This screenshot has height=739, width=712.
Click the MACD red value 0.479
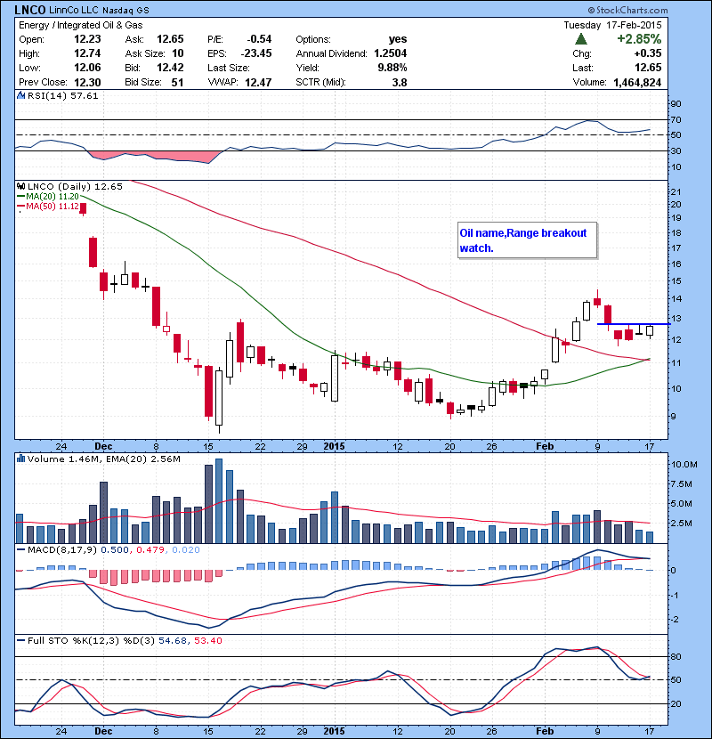[x=150, y=549]
